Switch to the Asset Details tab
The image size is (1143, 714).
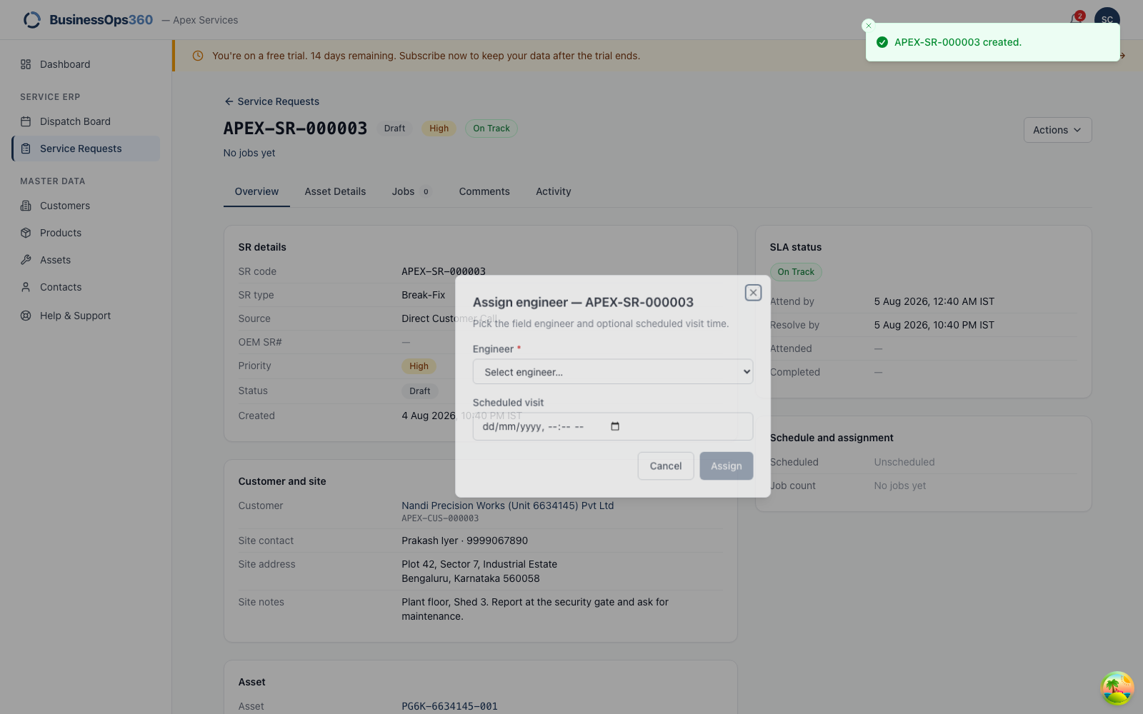tap(335, 191)
